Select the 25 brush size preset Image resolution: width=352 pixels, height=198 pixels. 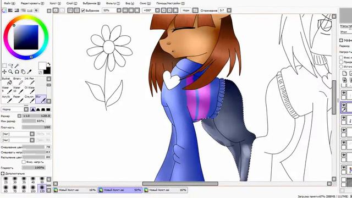pos(6,180)
